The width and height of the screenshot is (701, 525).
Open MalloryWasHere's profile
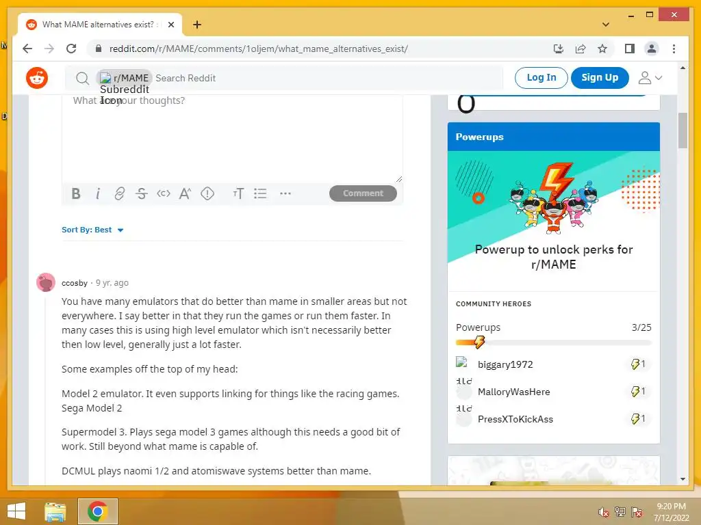click(513, 392)
